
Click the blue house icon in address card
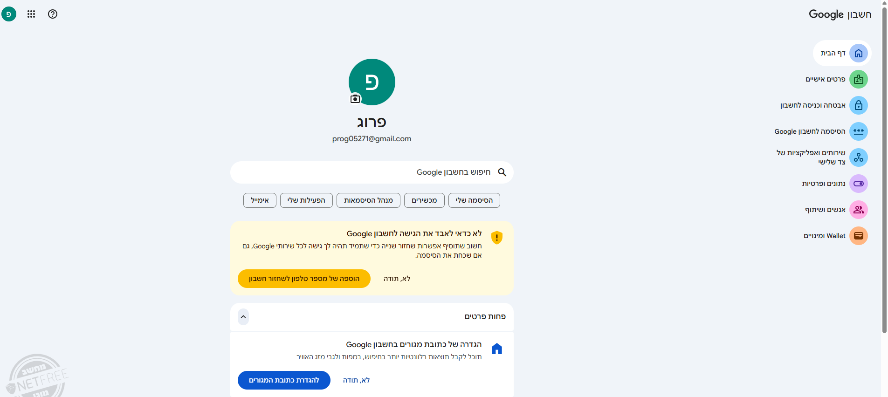click(497, 349)
